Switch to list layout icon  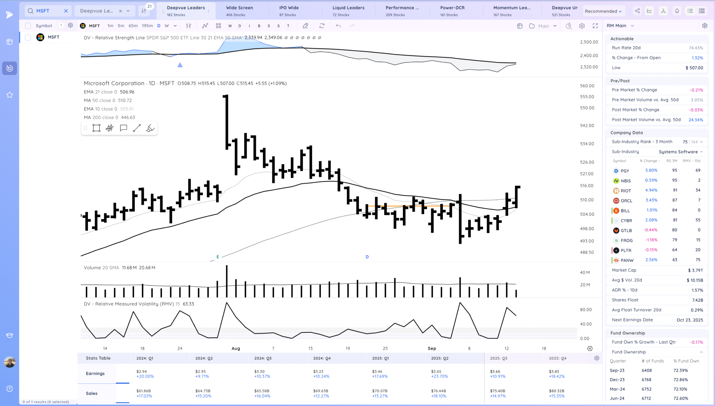690,11
